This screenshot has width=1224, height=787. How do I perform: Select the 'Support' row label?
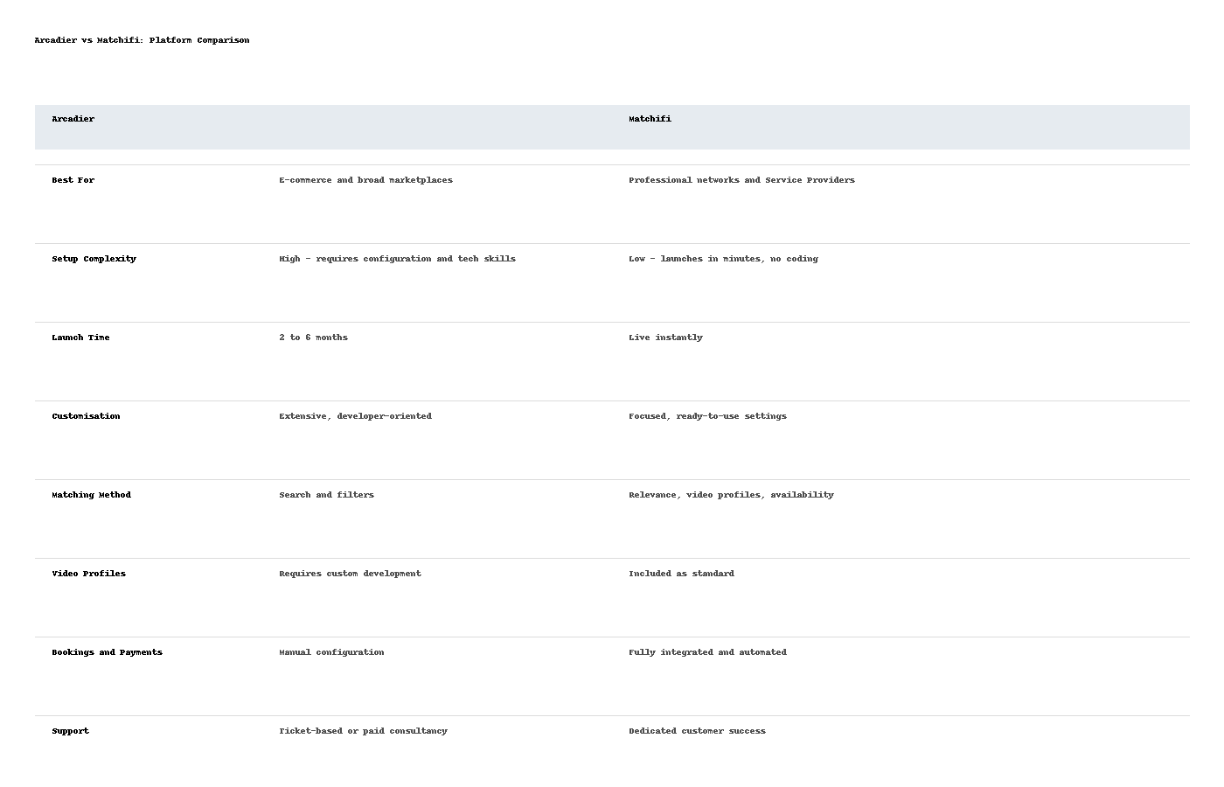(71, 731)
